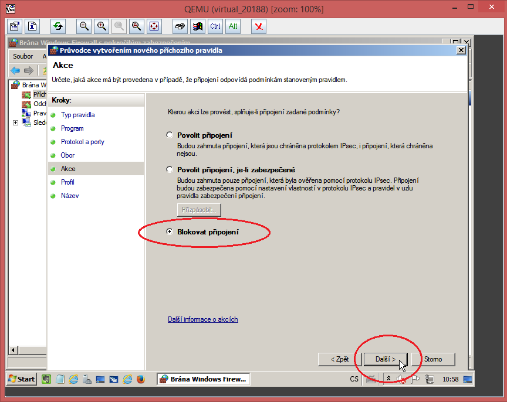Screen dimensions: 507x402
Task: Go to the 'Název' step
Action: tap(70, 196)
